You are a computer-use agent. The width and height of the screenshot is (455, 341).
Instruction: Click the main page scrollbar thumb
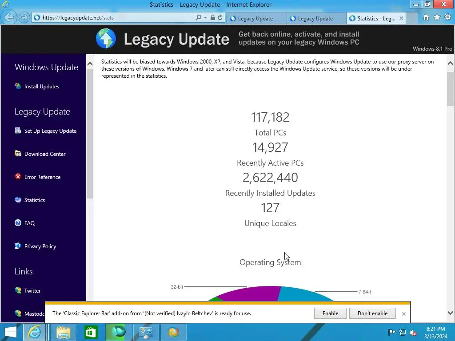(x=451, y=88)
